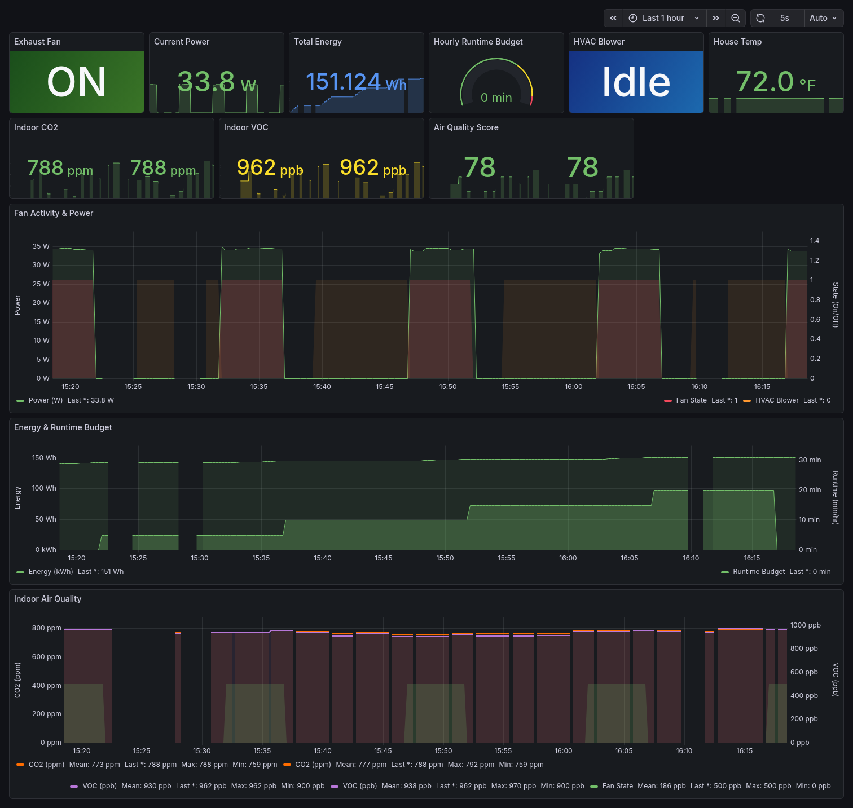The image size is (853, 808).
Task: Toggle Energy (kWh) legend series
Action: pyautogui.click(x=50, y=572)
